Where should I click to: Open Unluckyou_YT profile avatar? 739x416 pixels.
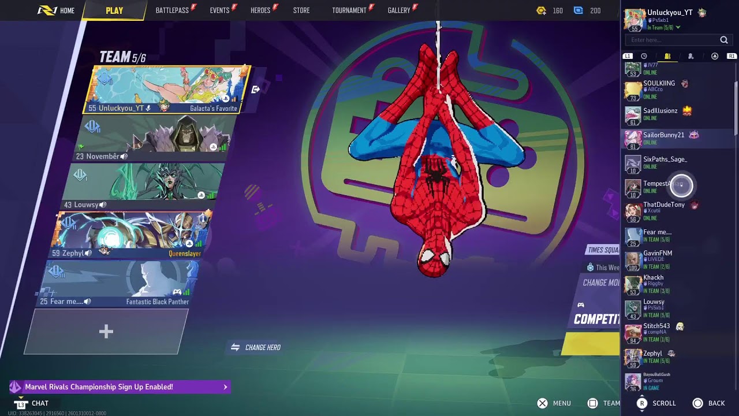[635, 20]
